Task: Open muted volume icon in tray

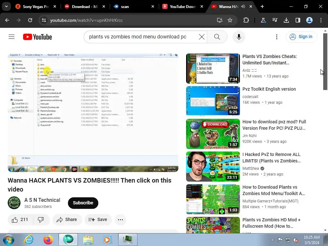Action: click(296, 240)
